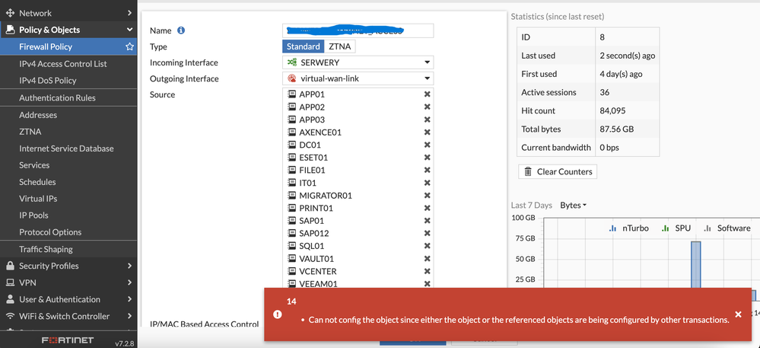Screen dimensions: 760x348
Task: Remove SQL01 source entry with its X
Action: coord(427,246)
